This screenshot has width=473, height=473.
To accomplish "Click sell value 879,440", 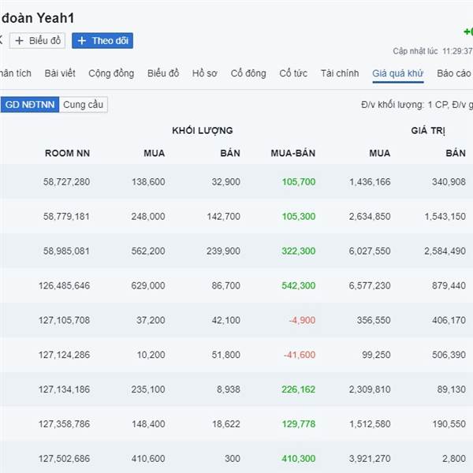I will 449,285.
